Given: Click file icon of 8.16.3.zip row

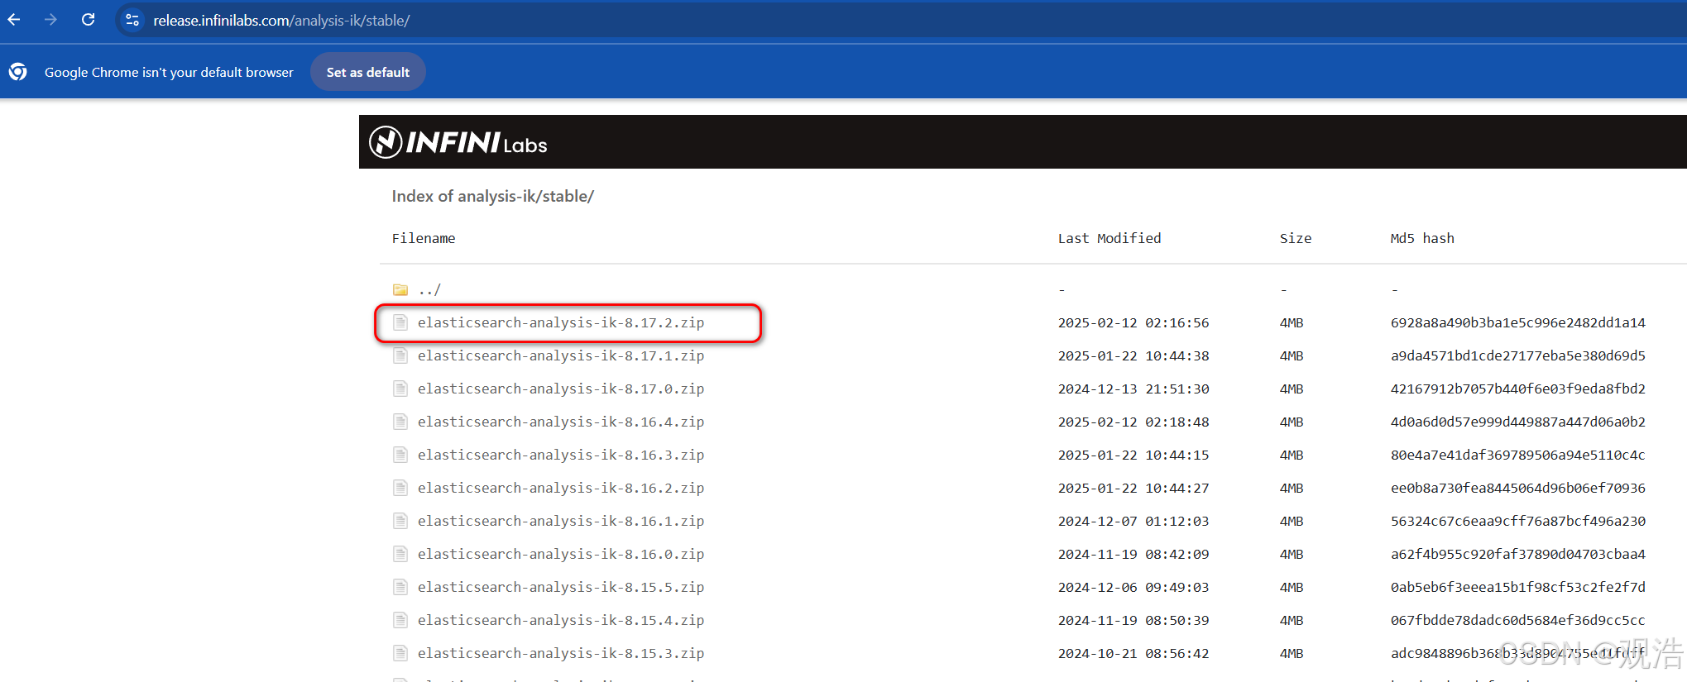Looking at the screenshot, I should [x=400, y=455].
